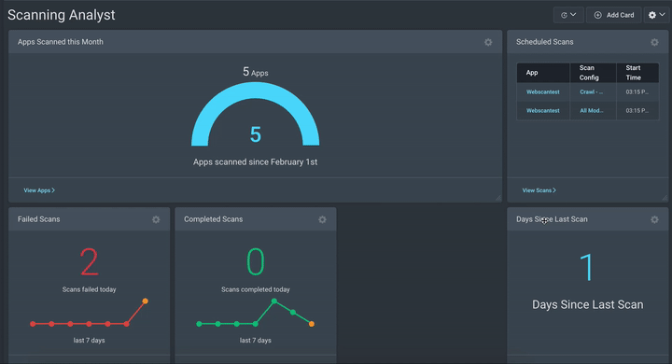Click the blue 1 days since last scan number

(x=587, y=267)
